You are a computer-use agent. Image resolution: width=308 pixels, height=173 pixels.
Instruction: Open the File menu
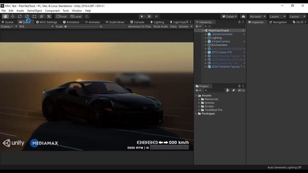click(3, 11)
